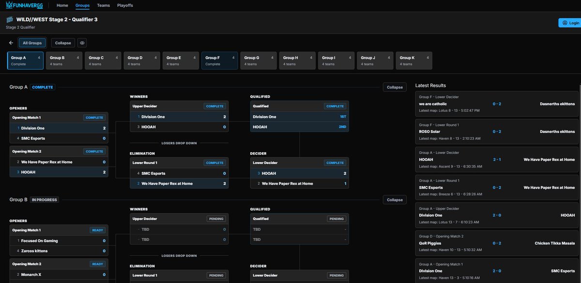Select the Group E tab
This screenshot has height=283, width=581.
(x=181, y=60)
